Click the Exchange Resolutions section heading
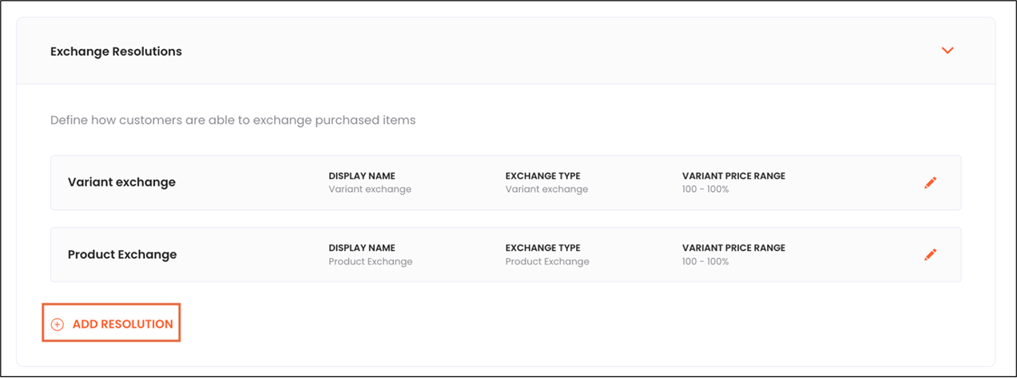 [x=116, y=51]
